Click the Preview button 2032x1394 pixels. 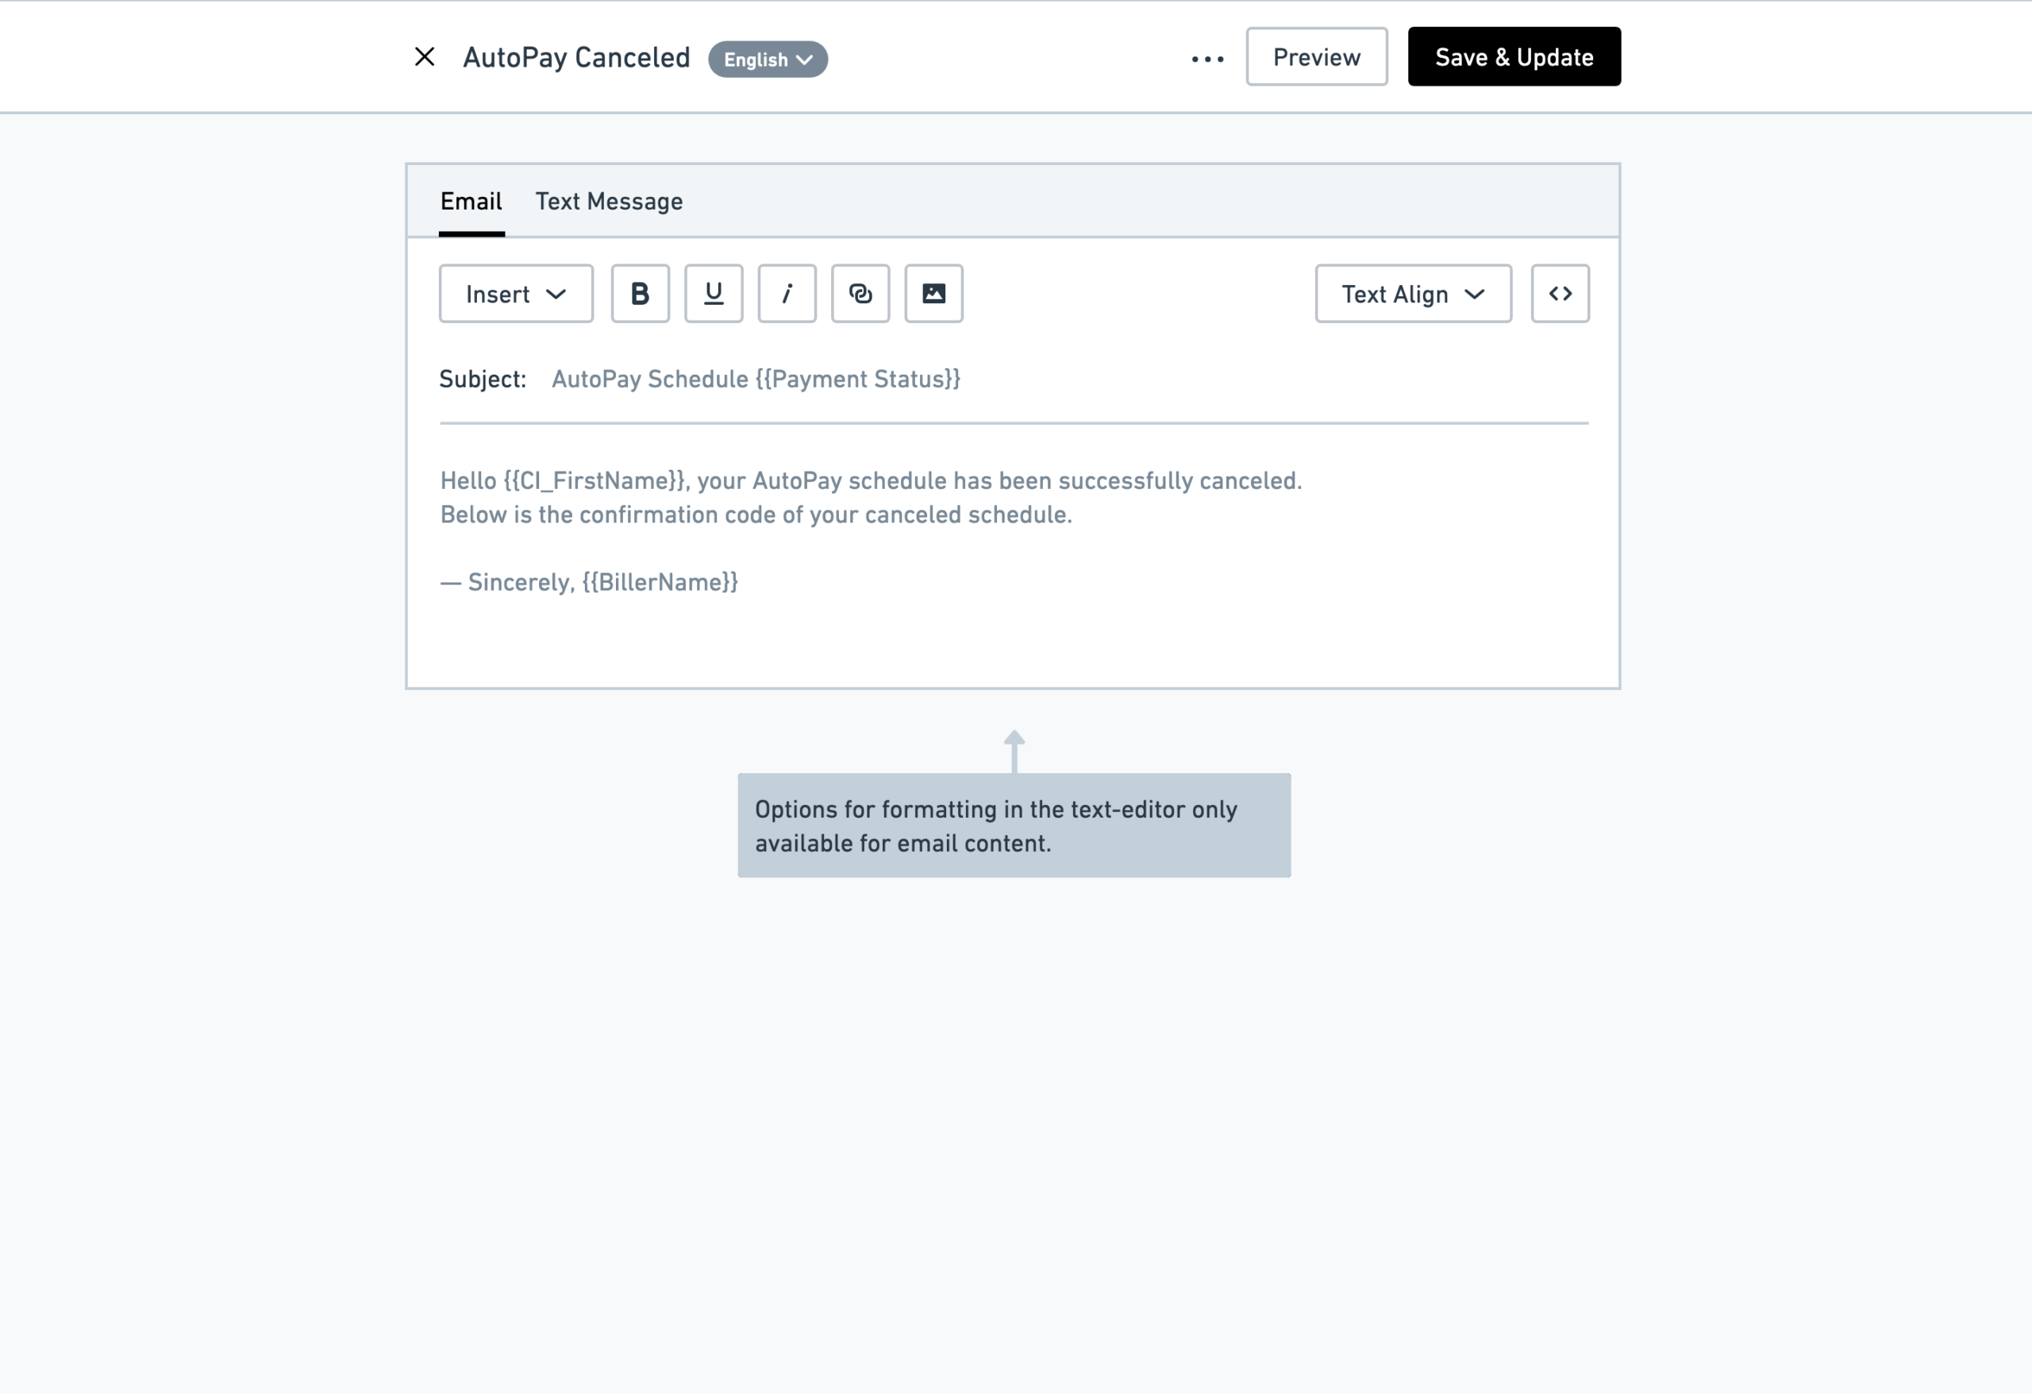[x=1317, y=57]
